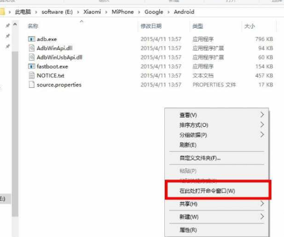
Task: Click the fastboot.exe application icon
Action: click(x=31, y=66)
